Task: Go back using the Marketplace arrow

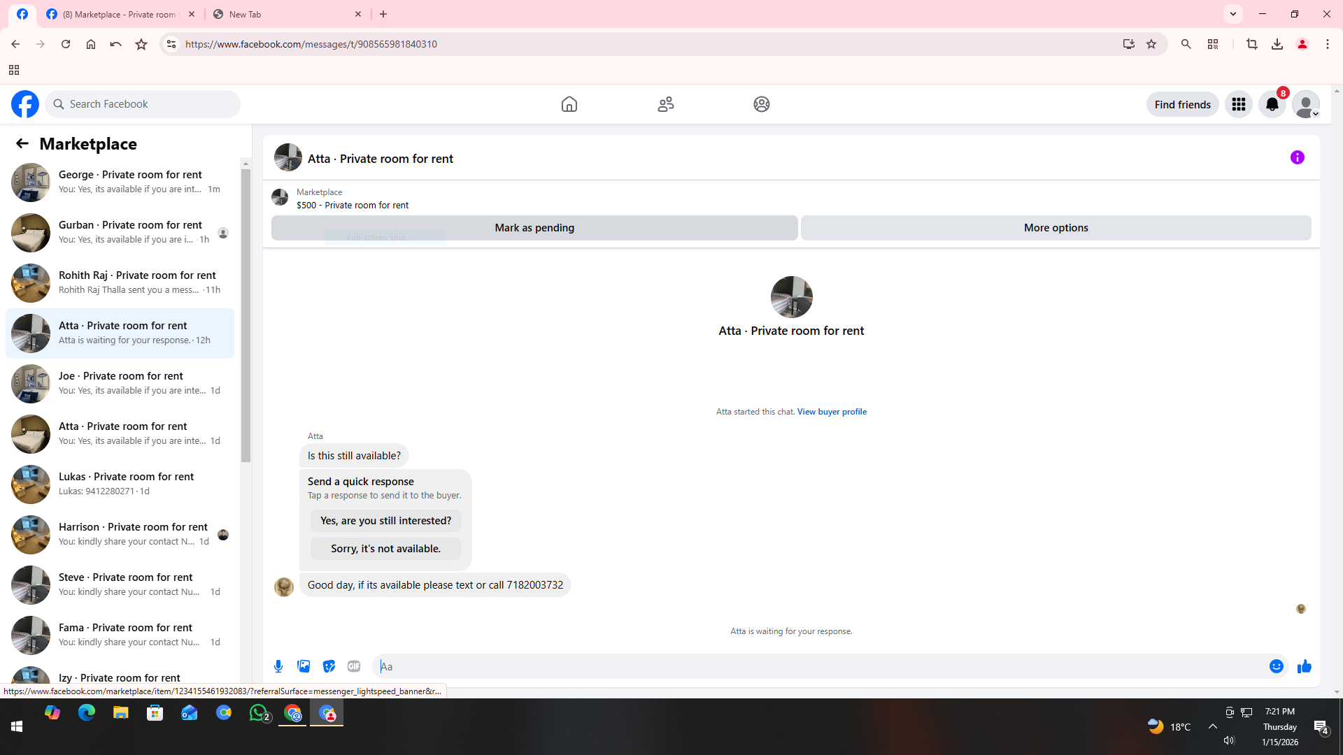Action: (22, 143)
